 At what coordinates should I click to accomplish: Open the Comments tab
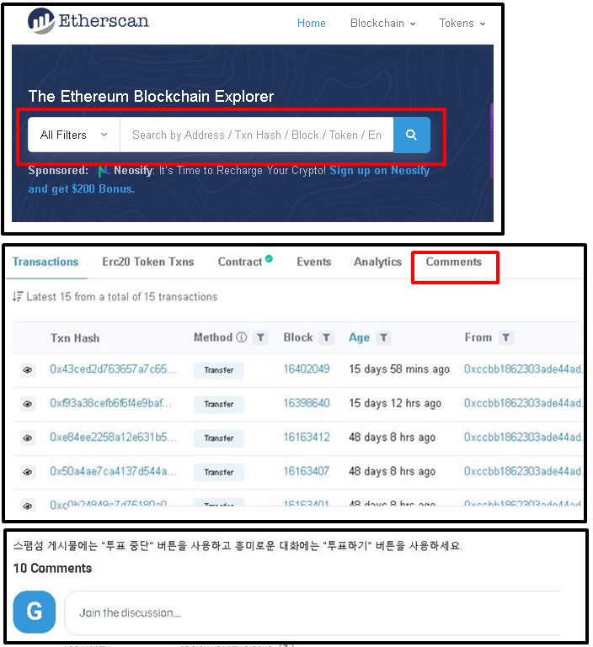(x=454, y=262)
